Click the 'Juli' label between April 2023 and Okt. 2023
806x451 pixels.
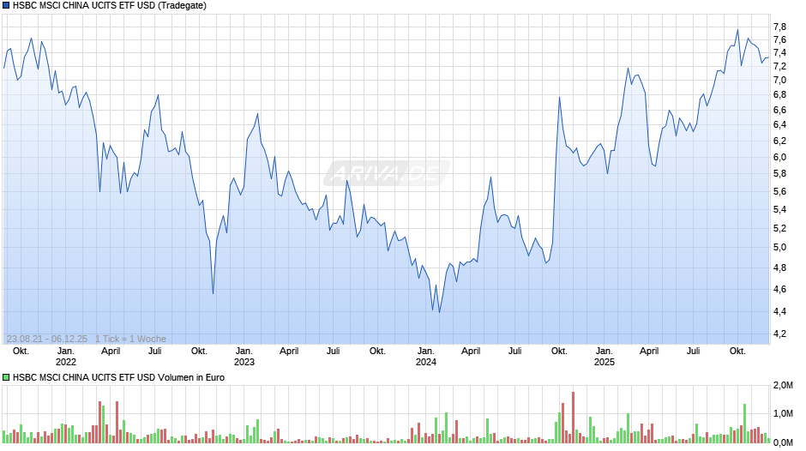[x=333, y=352]
